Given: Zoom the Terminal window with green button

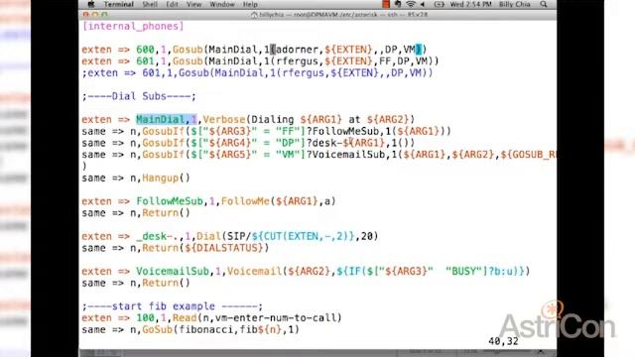Looking at the screenshot, I should coord(104,15).
